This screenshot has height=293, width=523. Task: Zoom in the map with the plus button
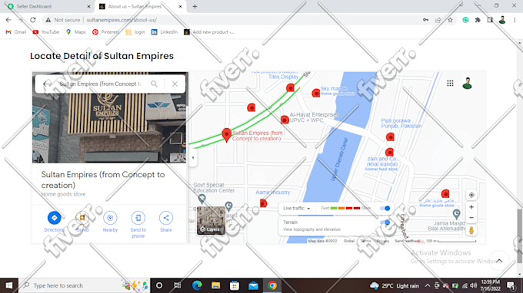(471, 207)
